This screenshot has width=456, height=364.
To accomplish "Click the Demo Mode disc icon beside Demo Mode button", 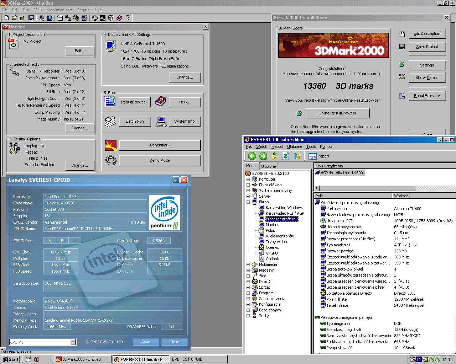I will coord(111,161).
